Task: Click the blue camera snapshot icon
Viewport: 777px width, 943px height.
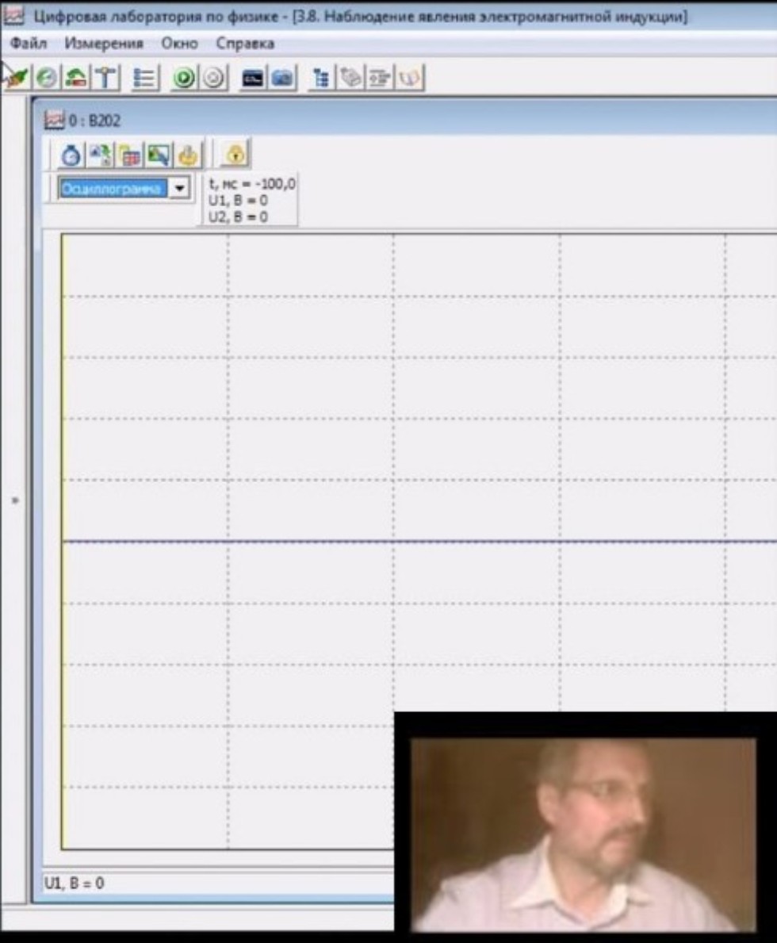Action: pyautogui.click(x=282, y=78)
